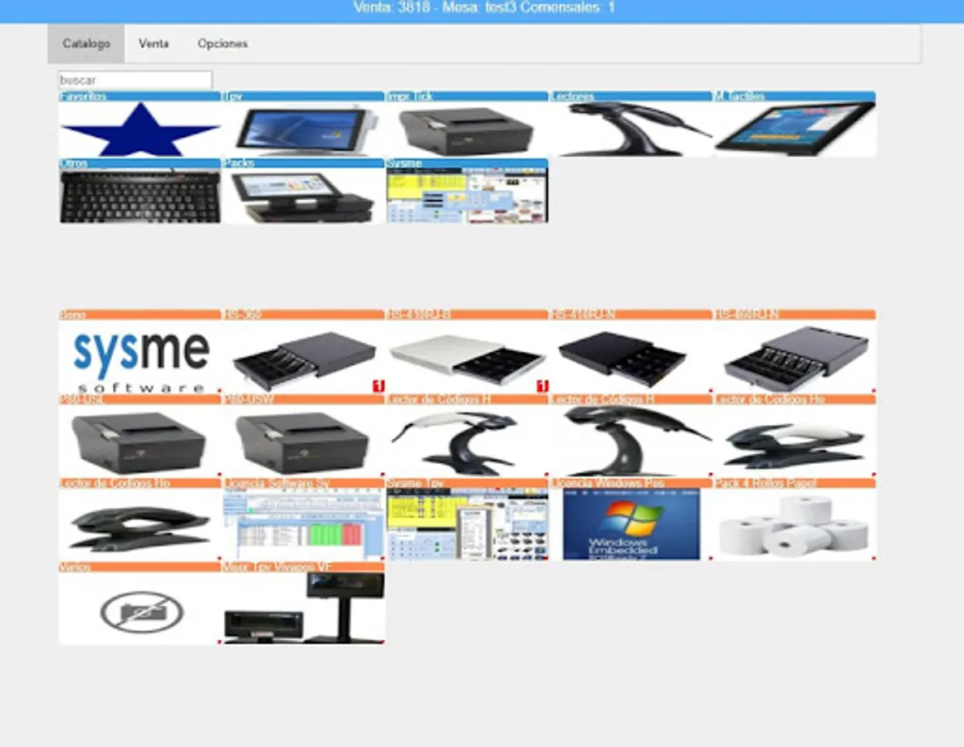The height and width of the screenshot is (747, 964).
Task: Click red quantity badge on HS-330 tile
Action: [x=379, y=386]
